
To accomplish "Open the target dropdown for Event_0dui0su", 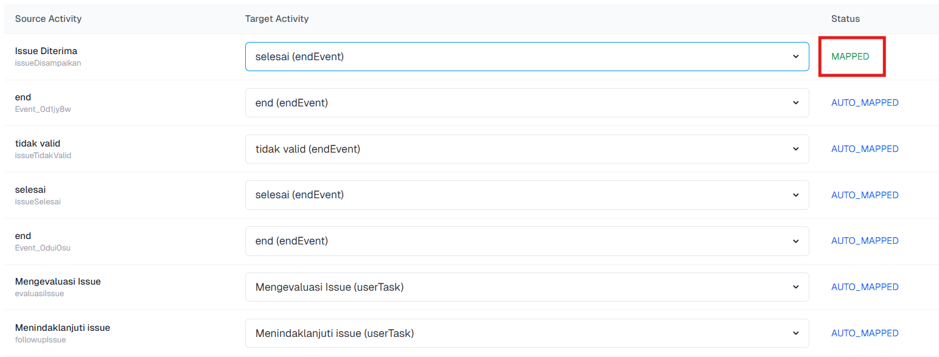I will point(526,241).
